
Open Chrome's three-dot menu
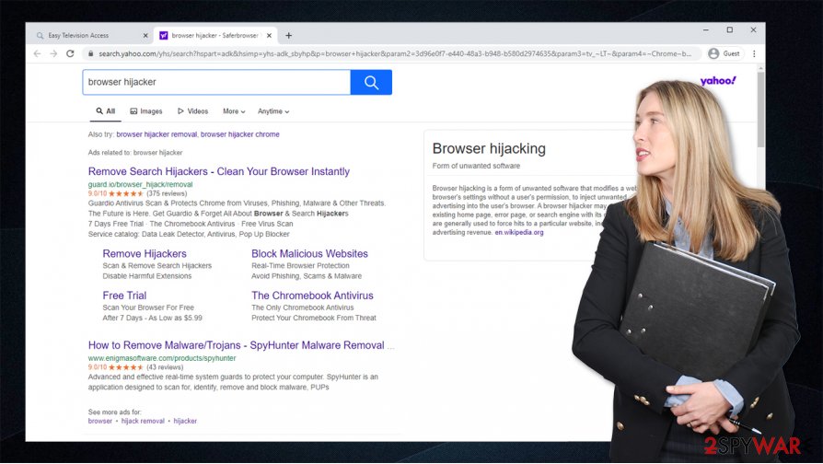click(x=754, y=53)
